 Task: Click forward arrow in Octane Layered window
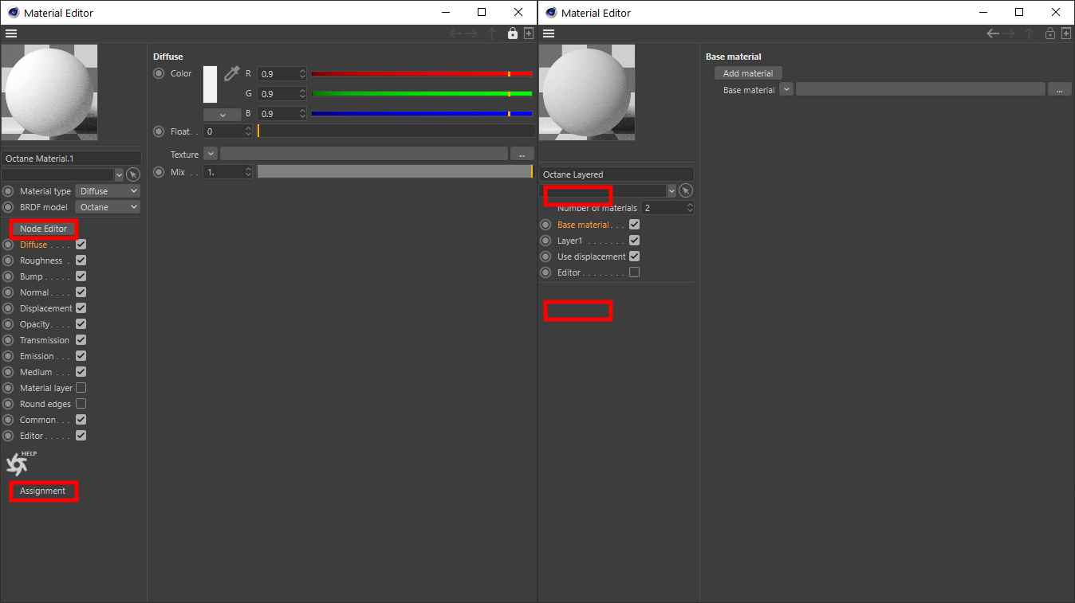1010,33
